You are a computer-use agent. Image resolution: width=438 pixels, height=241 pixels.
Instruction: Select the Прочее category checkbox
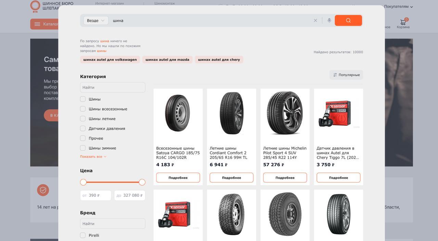coord(83,138)
